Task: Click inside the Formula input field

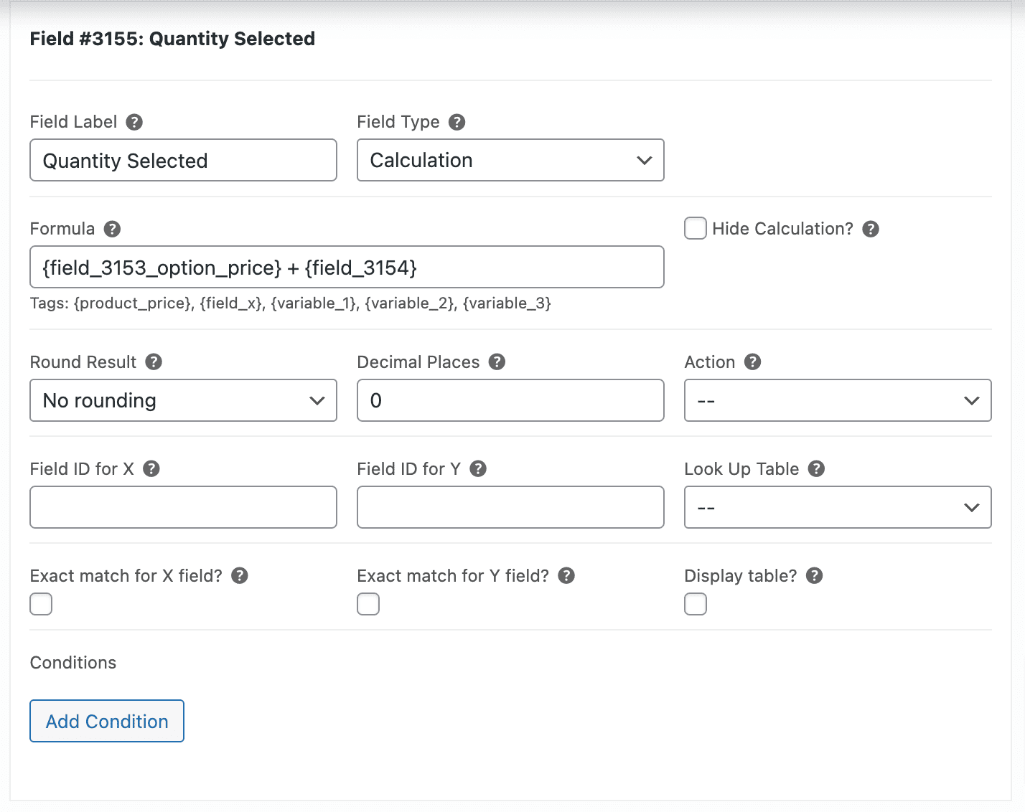Action: tap(347, 267)
